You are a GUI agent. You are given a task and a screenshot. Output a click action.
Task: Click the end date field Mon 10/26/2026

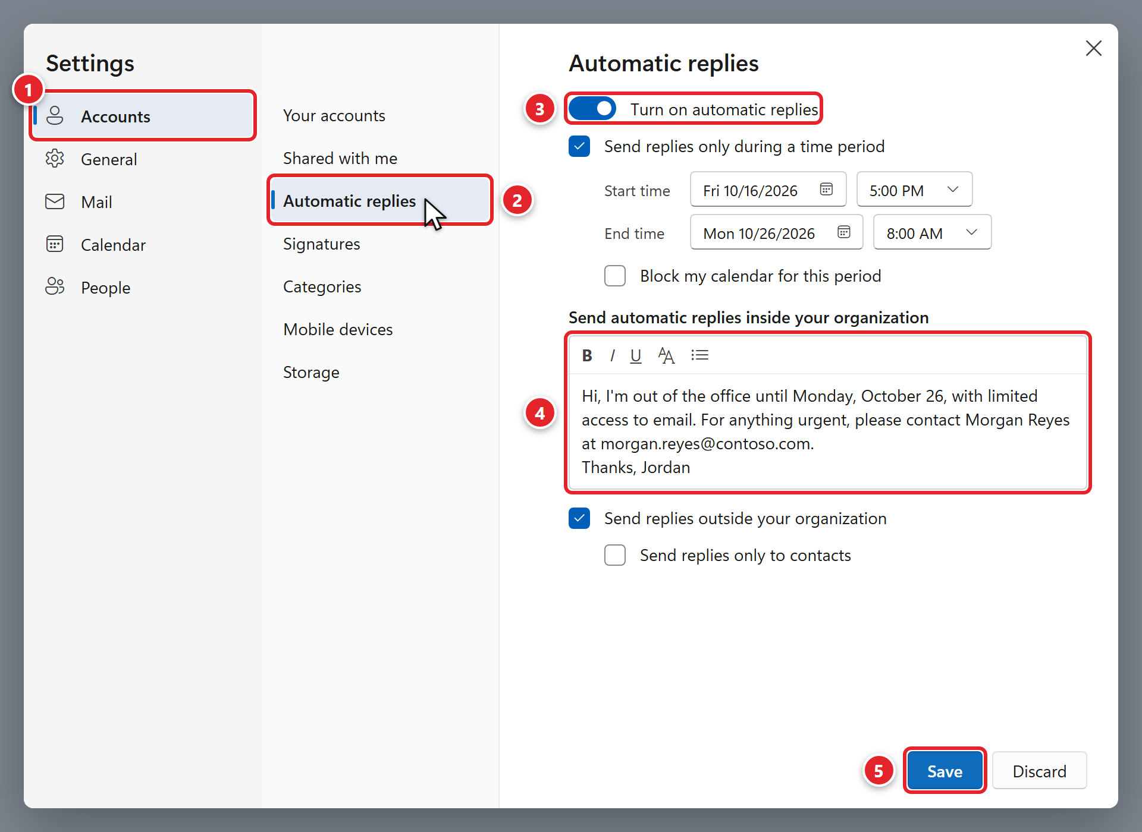pos(776,232)
